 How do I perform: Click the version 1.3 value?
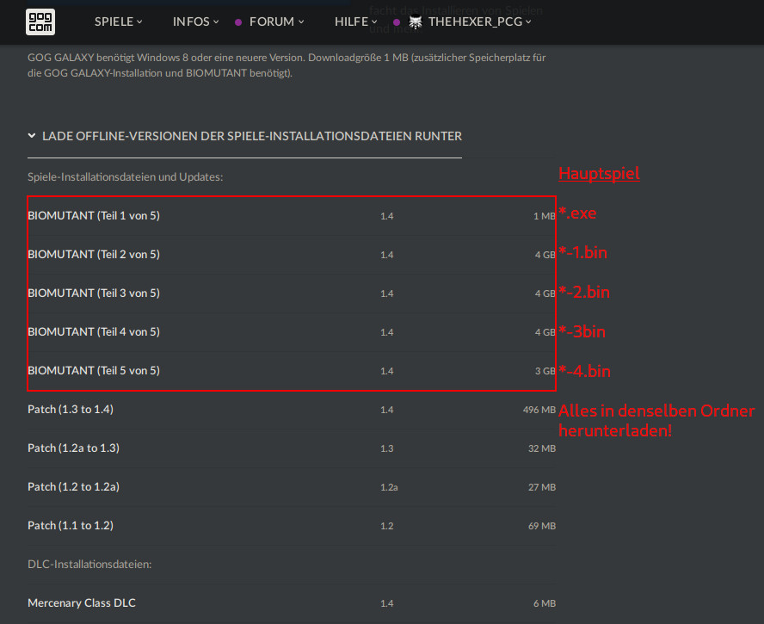coord(387,448)
